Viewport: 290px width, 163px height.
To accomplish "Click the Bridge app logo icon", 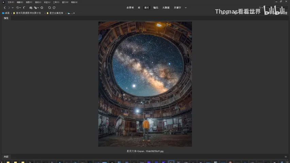I will tap(3, 2).
